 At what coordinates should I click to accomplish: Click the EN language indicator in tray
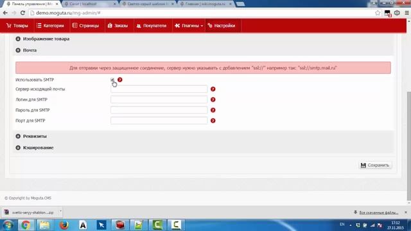pos(342,225)
